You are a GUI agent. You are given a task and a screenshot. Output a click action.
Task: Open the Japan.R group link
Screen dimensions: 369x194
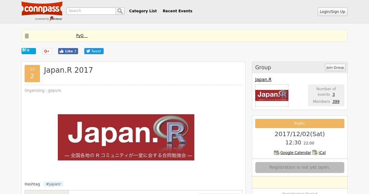(263, 79)
